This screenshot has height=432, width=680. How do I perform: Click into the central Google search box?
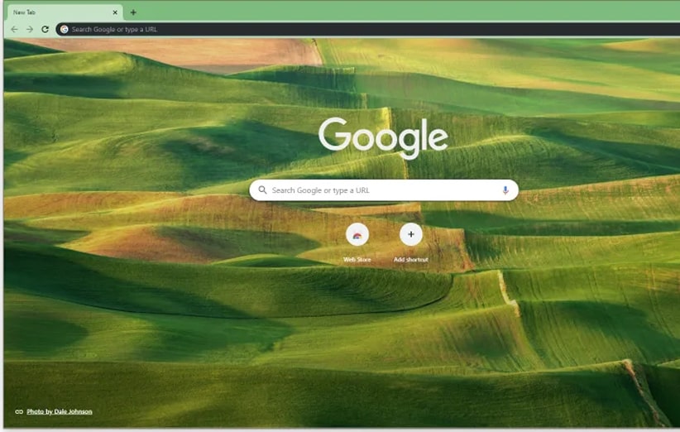coord(381,190)
